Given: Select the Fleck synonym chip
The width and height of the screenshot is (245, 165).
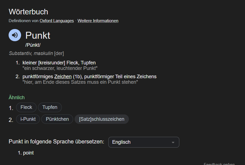Looking at the screenshot, I should click(x=26, y=107).
